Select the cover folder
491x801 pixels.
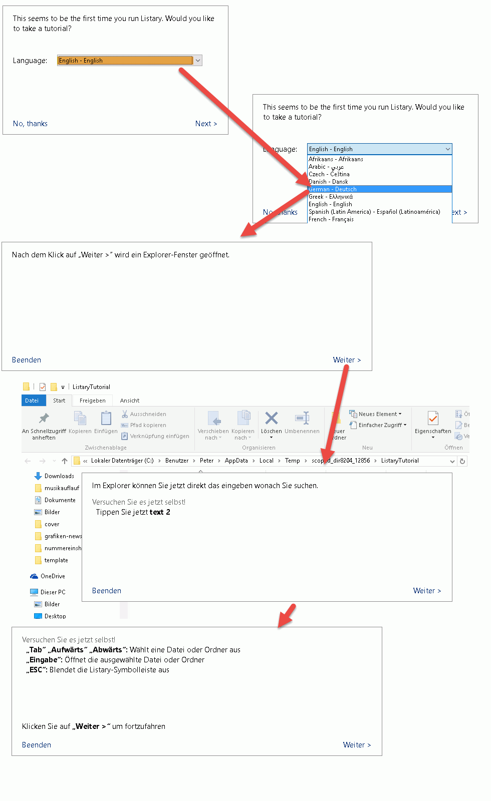[47, 524]
